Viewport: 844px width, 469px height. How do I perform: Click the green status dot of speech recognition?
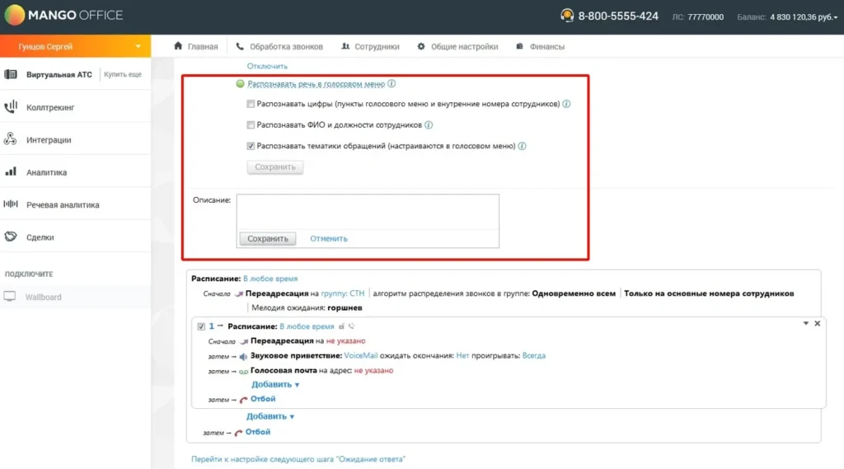click(x=240, y=83)
